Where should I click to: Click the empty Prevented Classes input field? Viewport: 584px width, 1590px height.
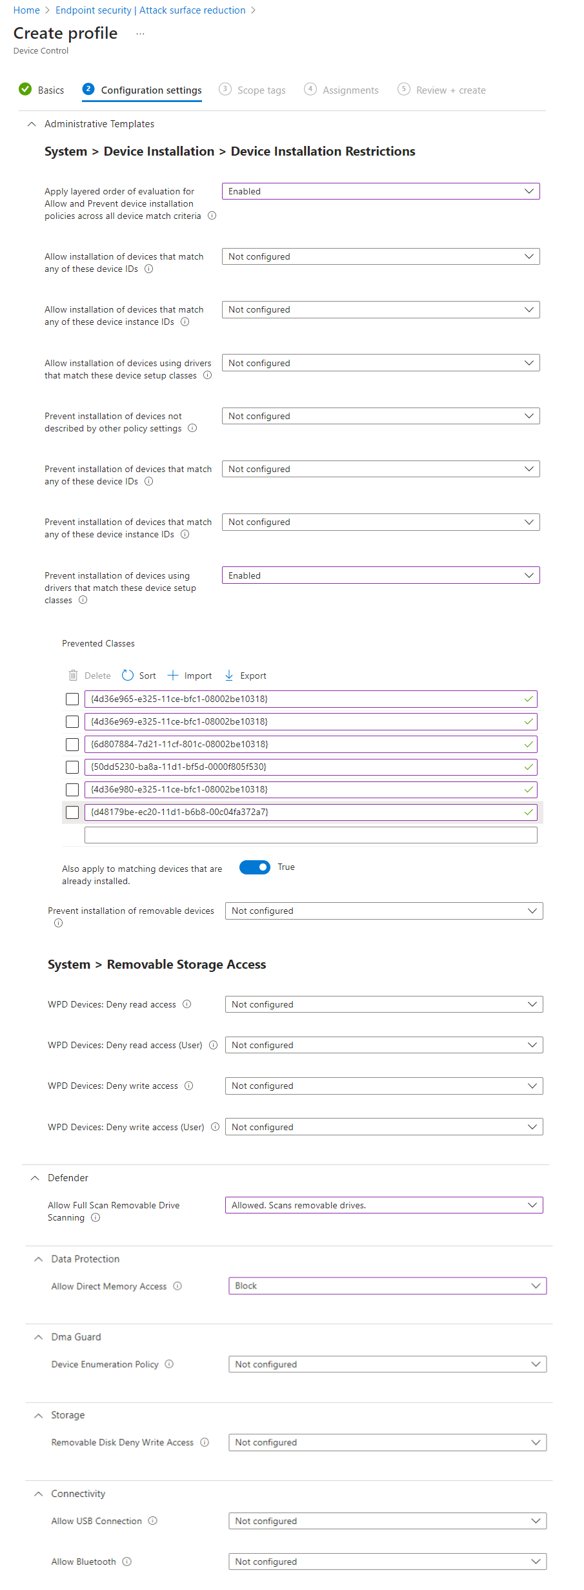tap(310, 835)
